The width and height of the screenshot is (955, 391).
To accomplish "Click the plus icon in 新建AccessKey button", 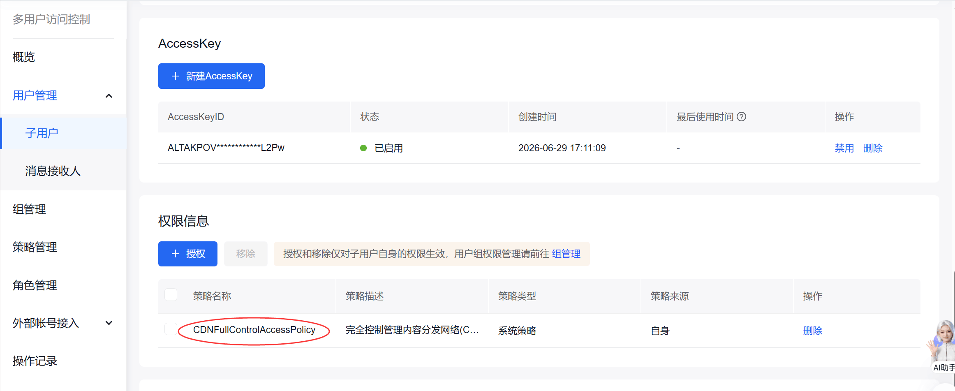I will 176,76.
